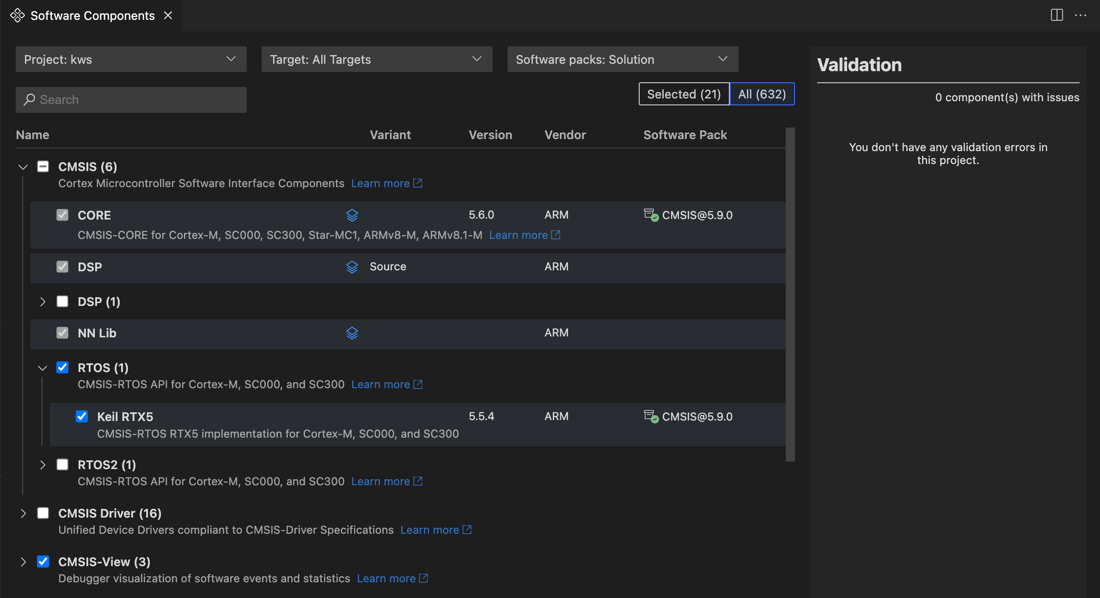Screen dimensions: 1100x598
Task: Collapse the RTOS (1) group
Action: tap(43, 368)
